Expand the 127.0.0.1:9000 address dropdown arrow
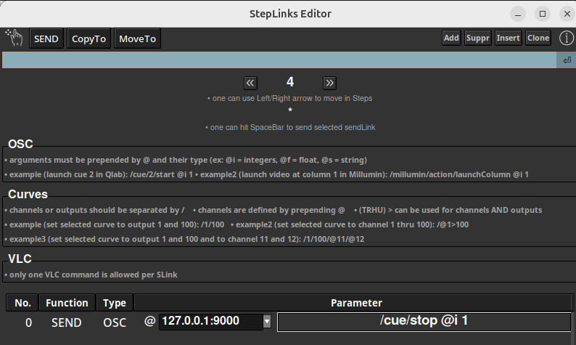This screenshot has width=576, height=345. click(x=267, y=321)
